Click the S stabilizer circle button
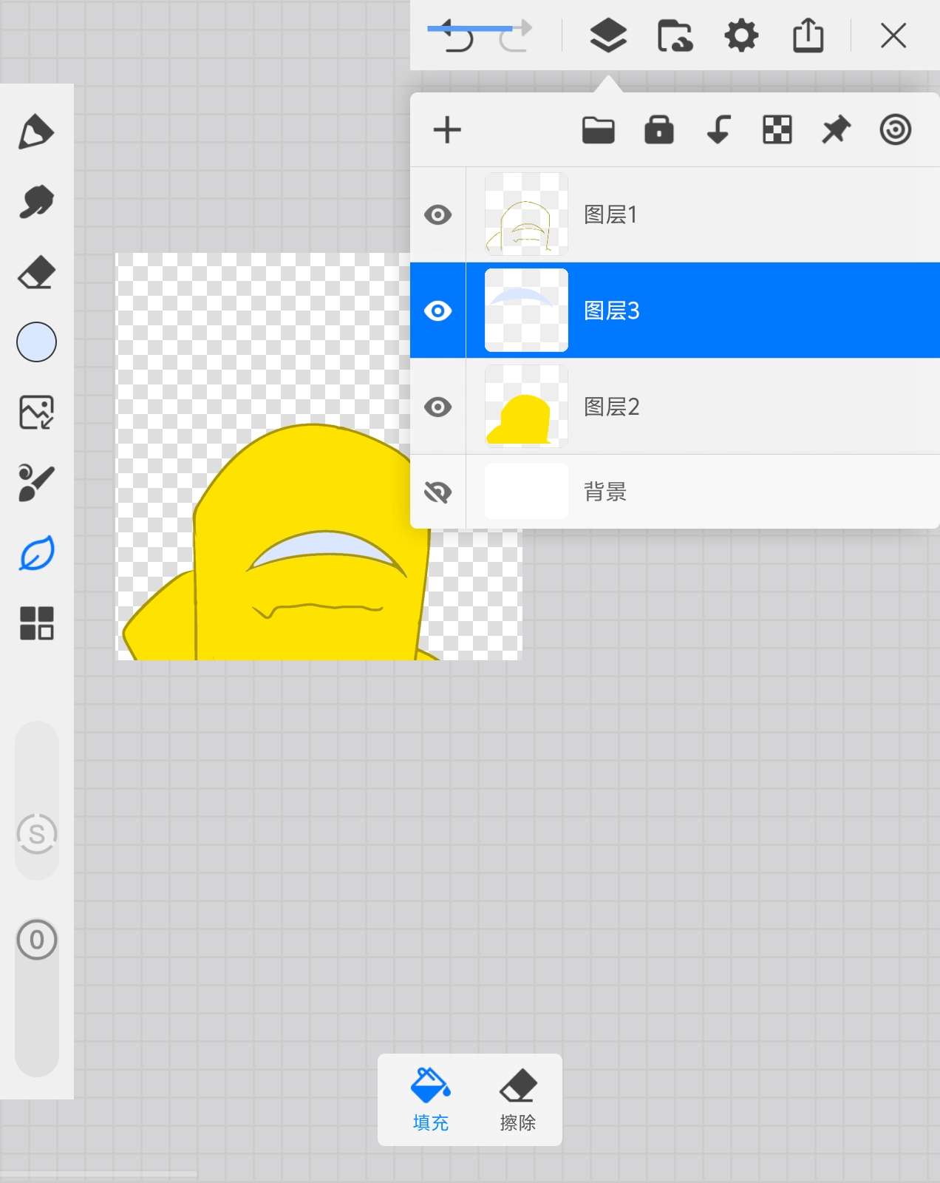Image resolution: width=940 pixels, height=1183 pixels. pos(36,834)
